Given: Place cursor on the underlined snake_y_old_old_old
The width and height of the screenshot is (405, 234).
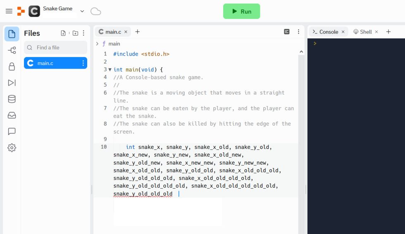Looking at the screenshot, I should pyautogui.click(x=143, y=194).
